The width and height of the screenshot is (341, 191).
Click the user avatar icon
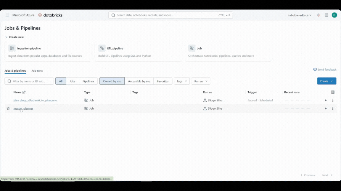coord(334,15)
